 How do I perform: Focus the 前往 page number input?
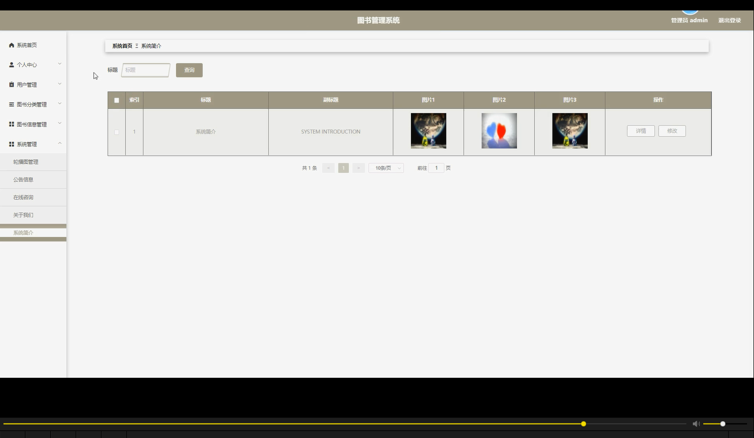[x=436, y=168]
